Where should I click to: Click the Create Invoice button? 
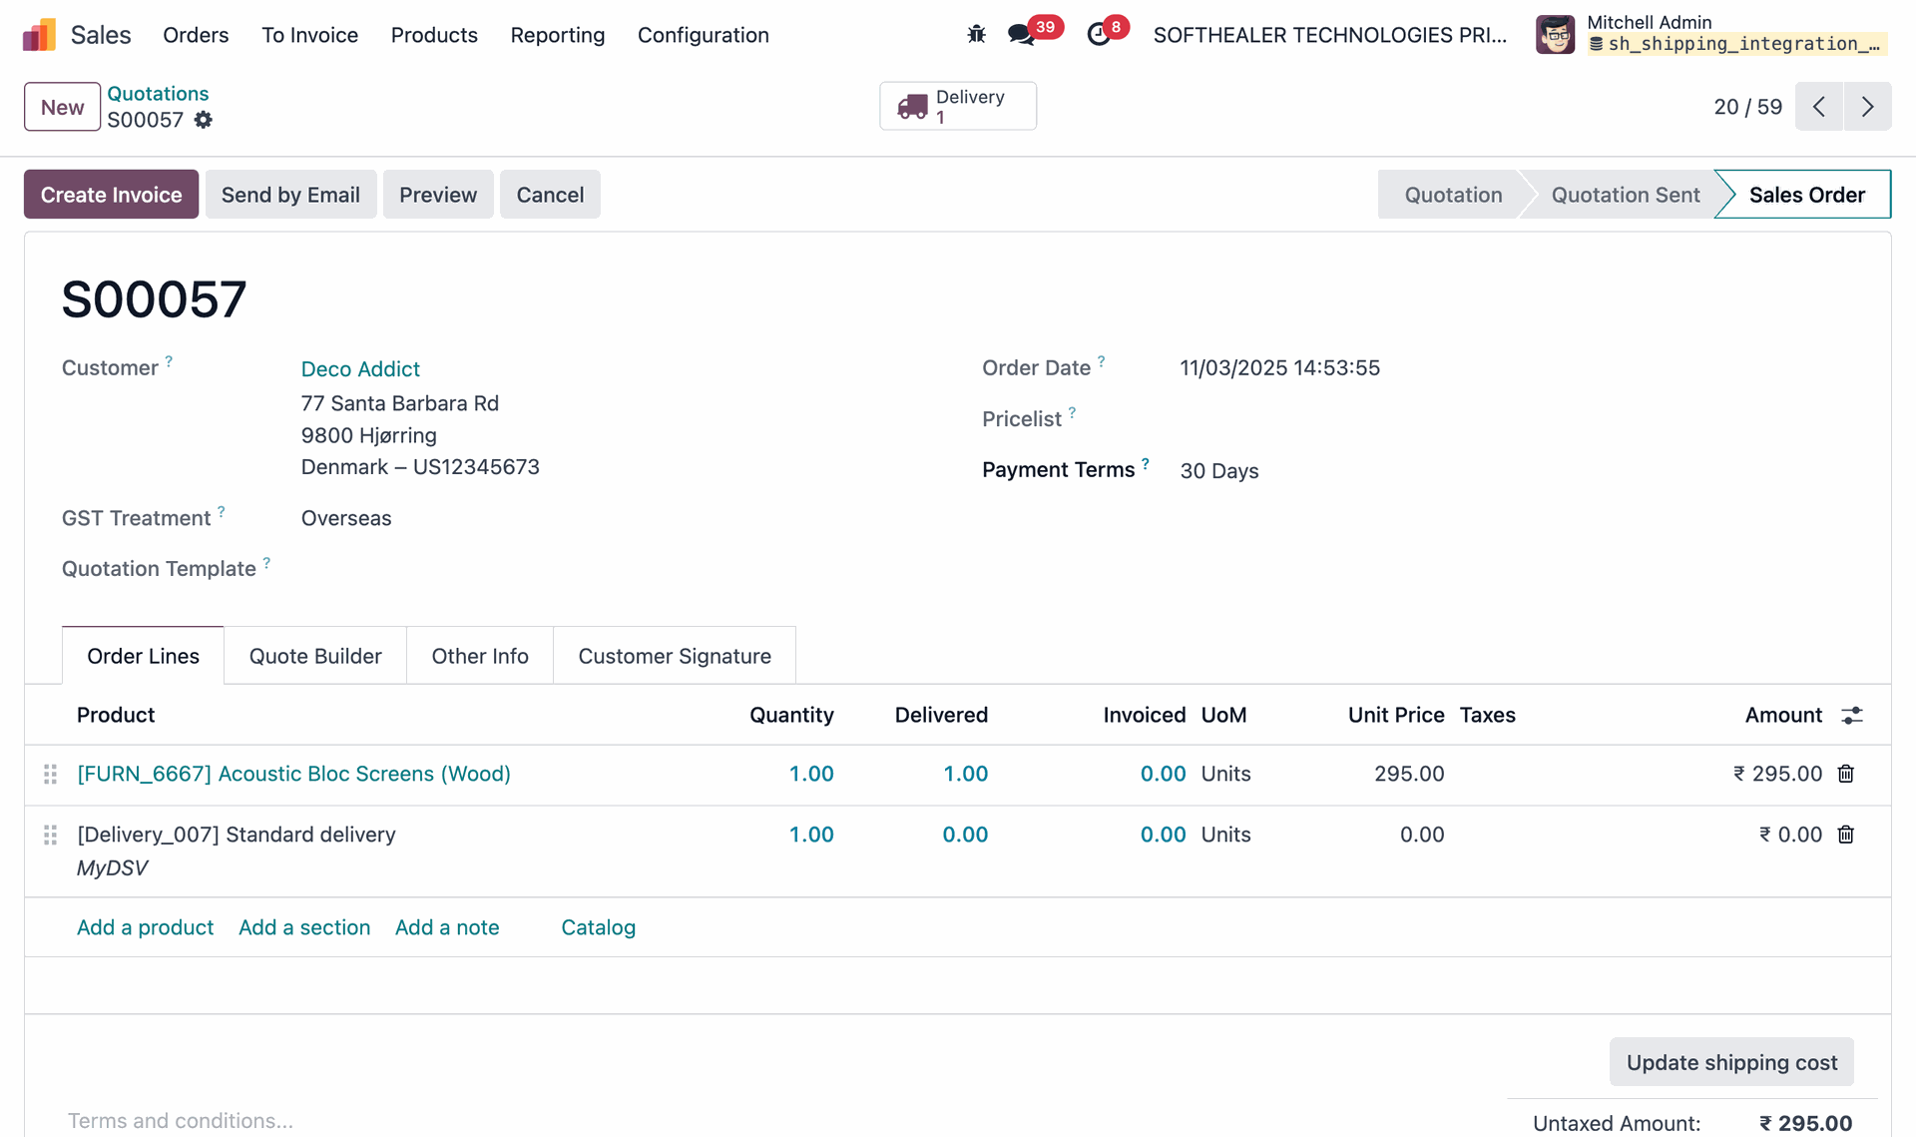click(x=111, y=195)
